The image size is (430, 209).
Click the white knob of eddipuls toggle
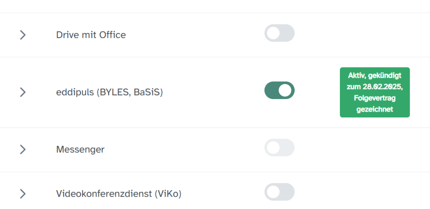[285, 90]
